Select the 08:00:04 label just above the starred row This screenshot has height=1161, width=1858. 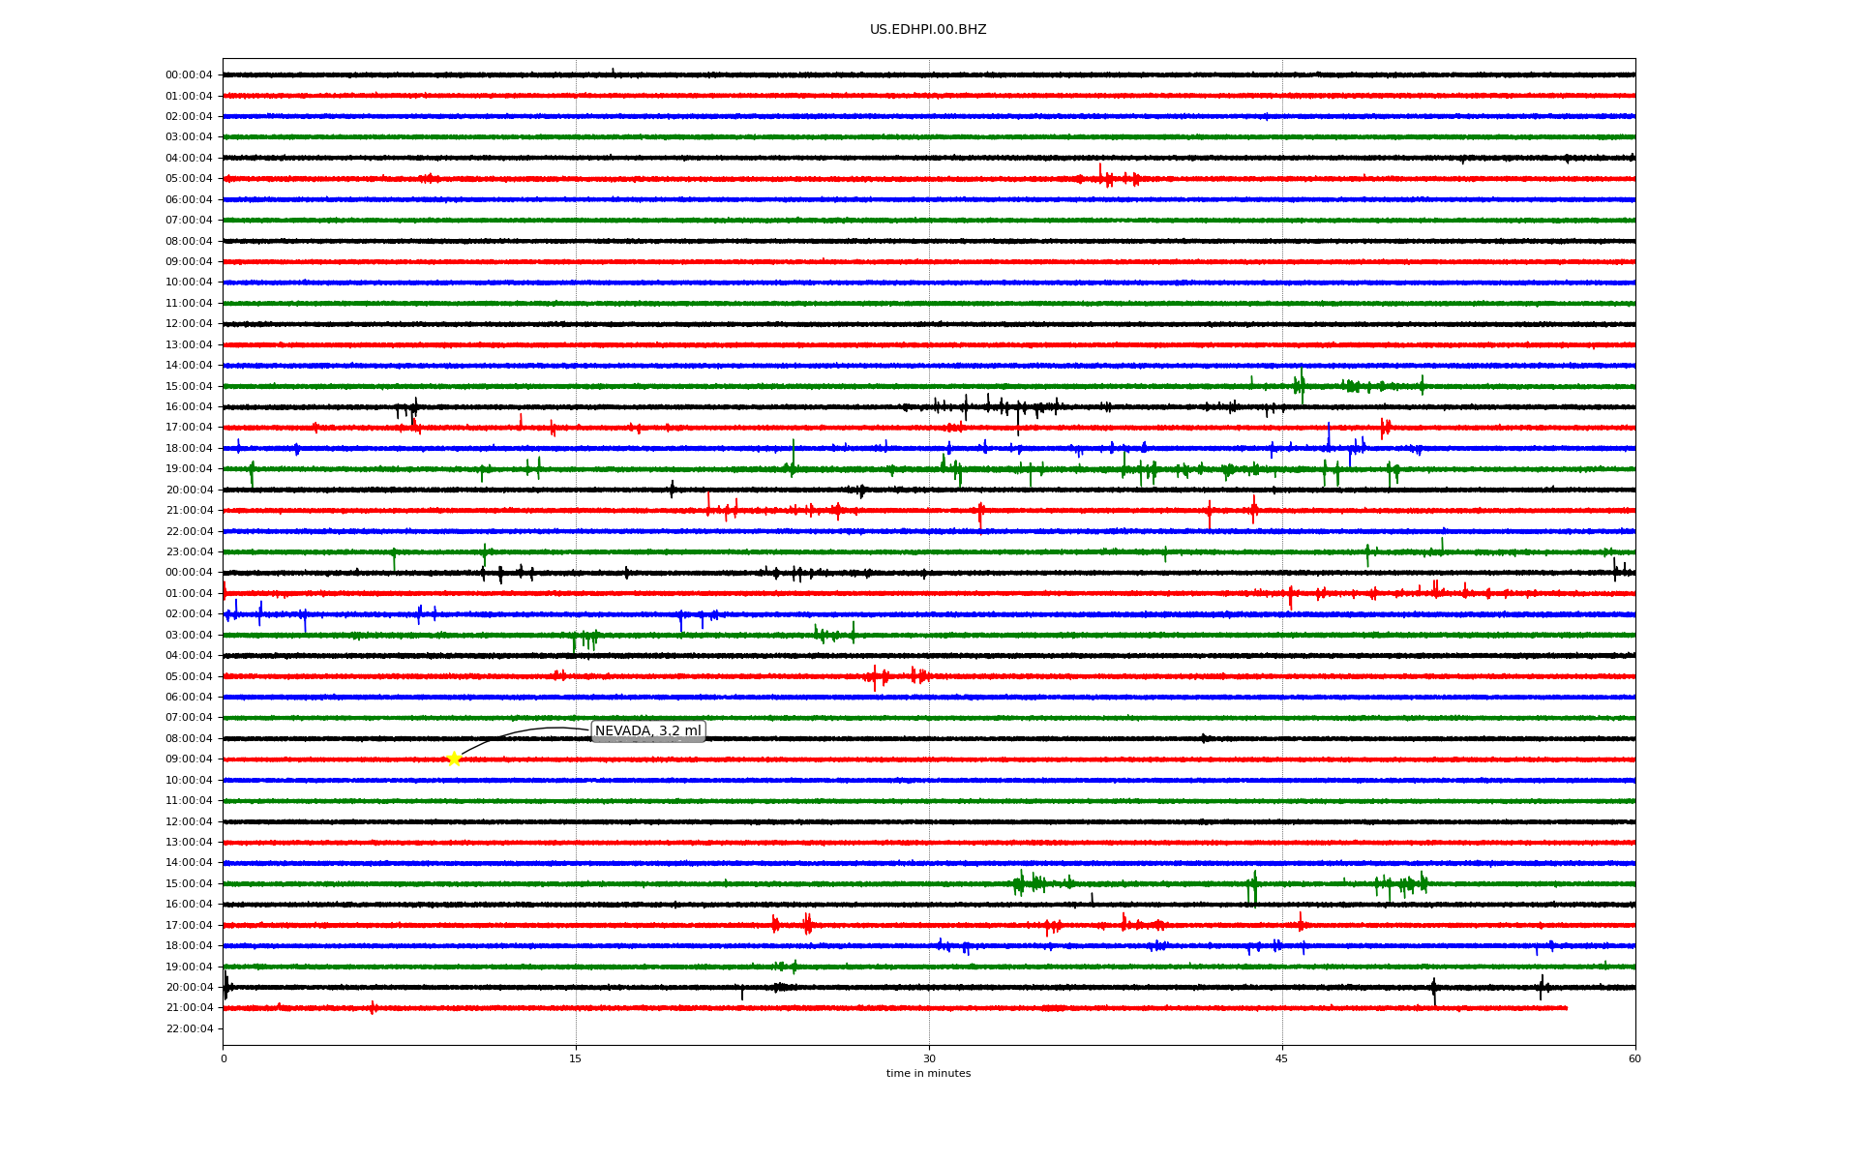[189, 739]
